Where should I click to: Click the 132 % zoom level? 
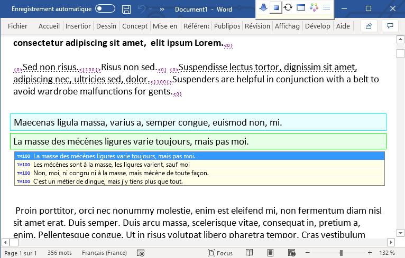387,253
